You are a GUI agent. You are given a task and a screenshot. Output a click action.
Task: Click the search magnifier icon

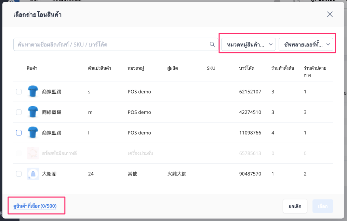[212, 44]
